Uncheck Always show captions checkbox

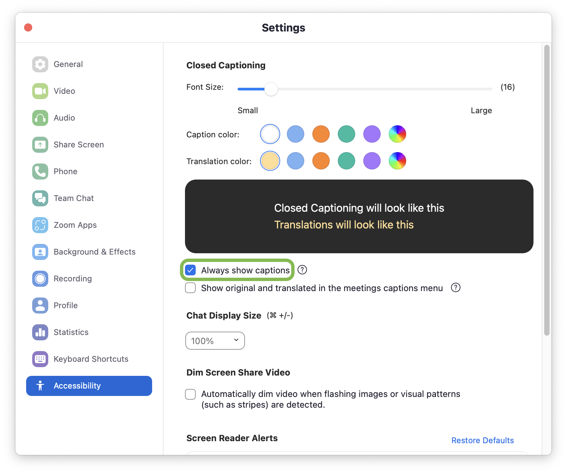tap(190, 270)
